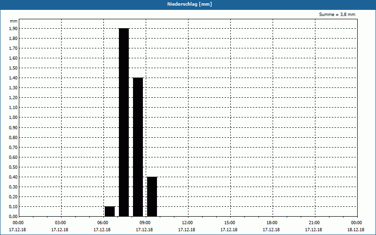The height and width of the screenshot is (235, 376).
Task: Click the 1,30 y-axis label
Action: tap(14, 88)
